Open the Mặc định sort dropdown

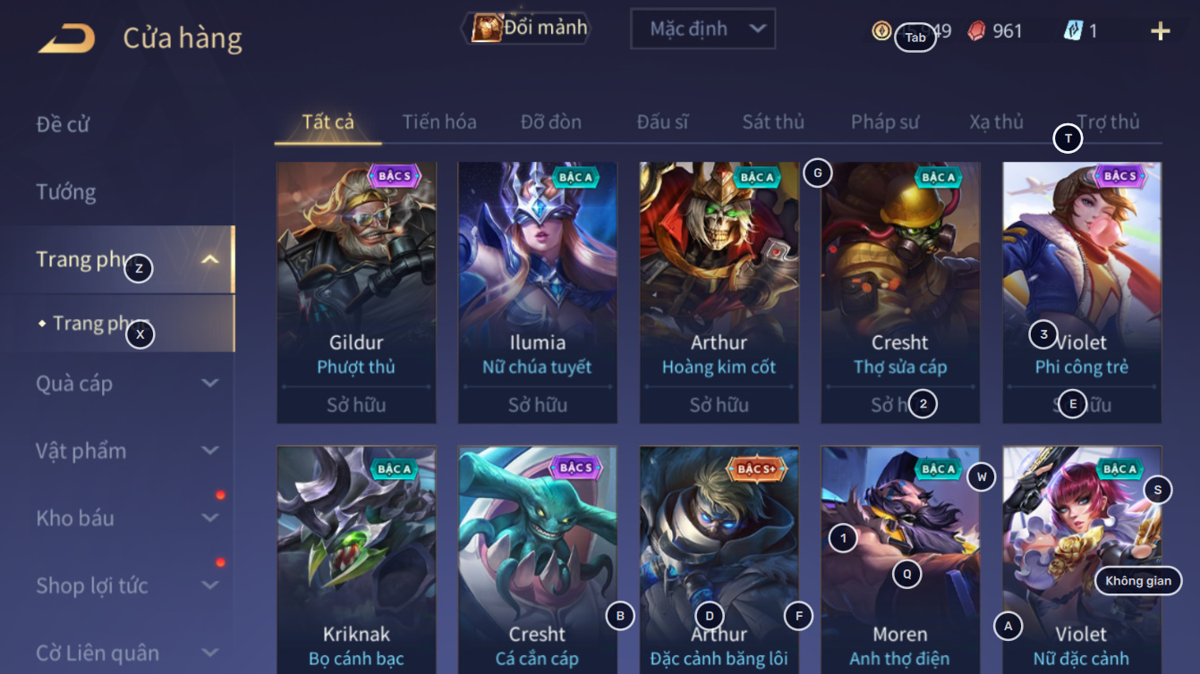click(702, 29)
